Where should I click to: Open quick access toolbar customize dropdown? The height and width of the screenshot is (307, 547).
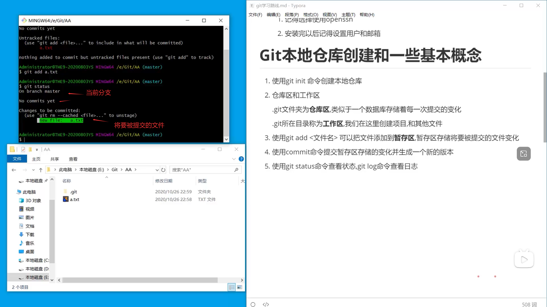coord(37,150)
